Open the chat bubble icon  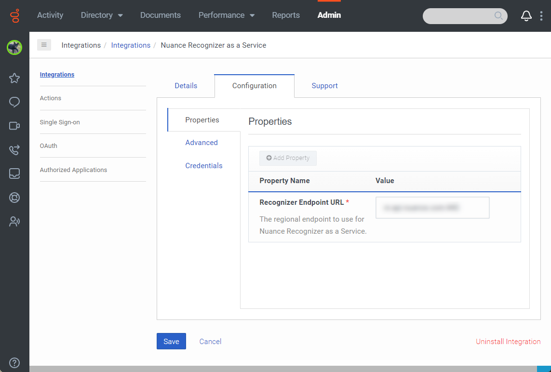click(14, 102)
